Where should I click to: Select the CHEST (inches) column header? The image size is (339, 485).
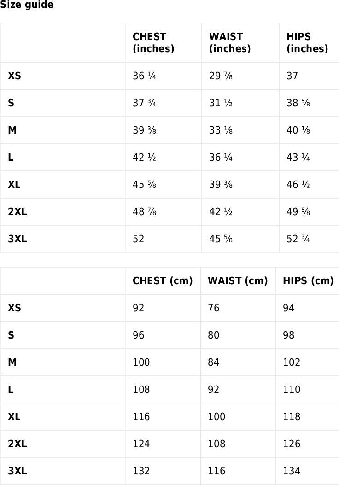pyautogui.click(x=153, y=43)
